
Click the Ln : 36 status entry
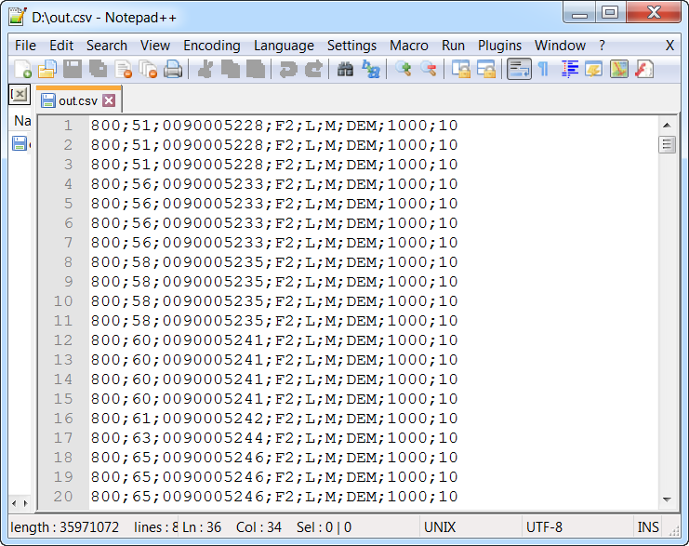coord(202,527)
